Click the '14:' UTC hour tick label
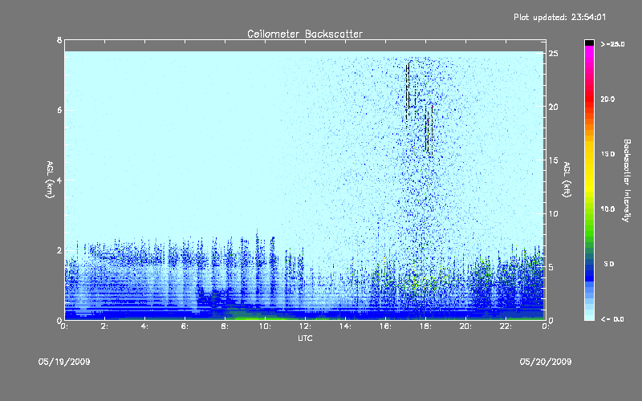642x401 pixels. (346, 326)
